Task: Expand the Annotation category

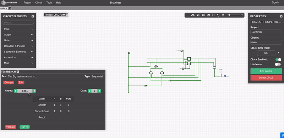Action: (18, 57)
